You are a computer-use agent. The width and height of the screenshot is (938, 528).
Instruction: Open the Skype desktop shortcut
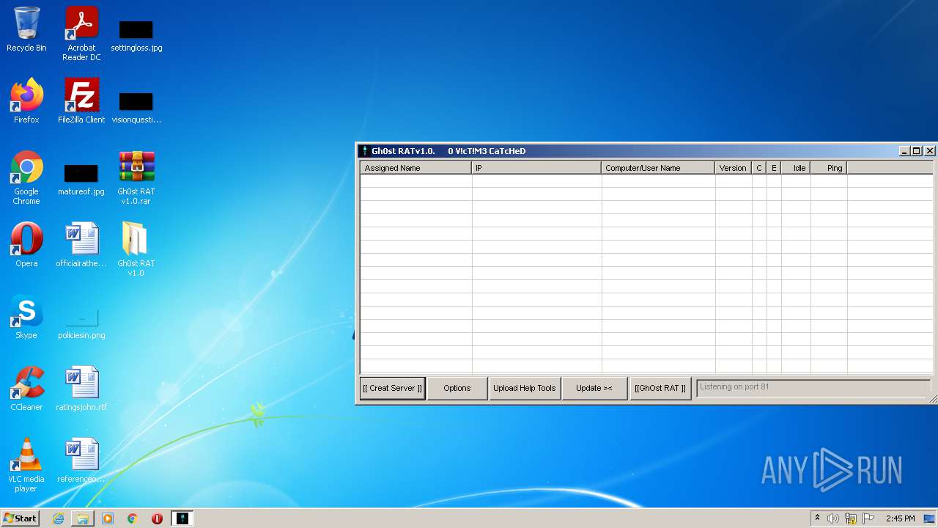pyautogui.click(x=26, y=317)
